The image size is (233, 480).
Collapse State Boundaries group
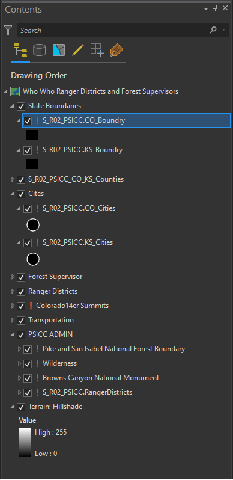[x=13, y=106]
